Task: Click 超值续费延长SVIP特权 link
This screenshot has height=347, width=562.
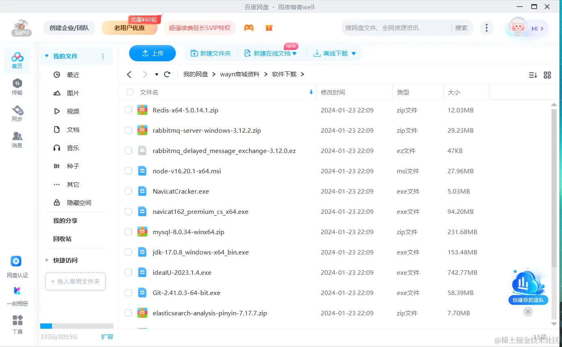Action: 200,28
